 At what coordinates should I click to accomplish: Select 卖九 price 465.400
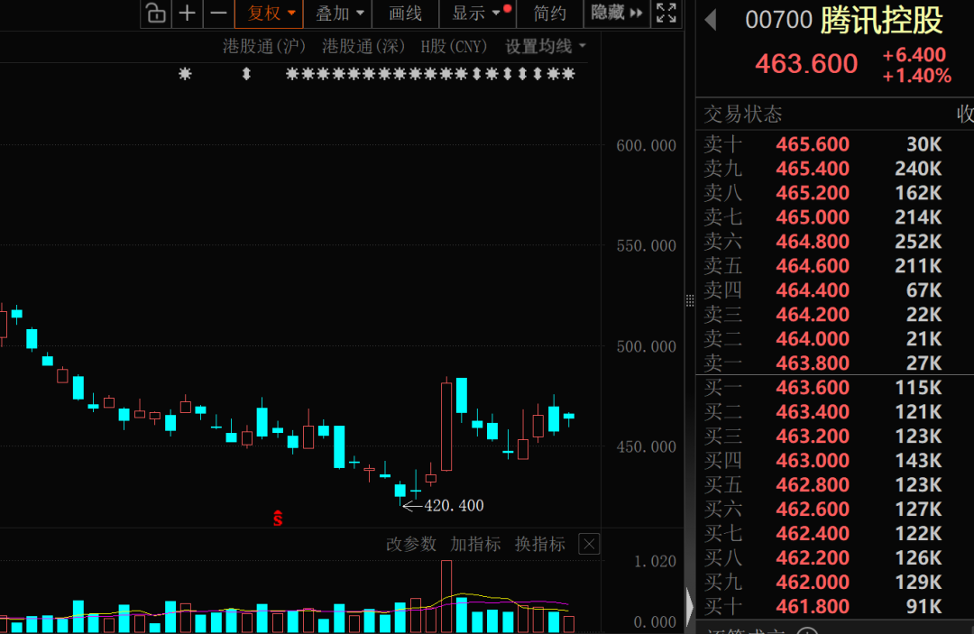click(x=813, y=169)
